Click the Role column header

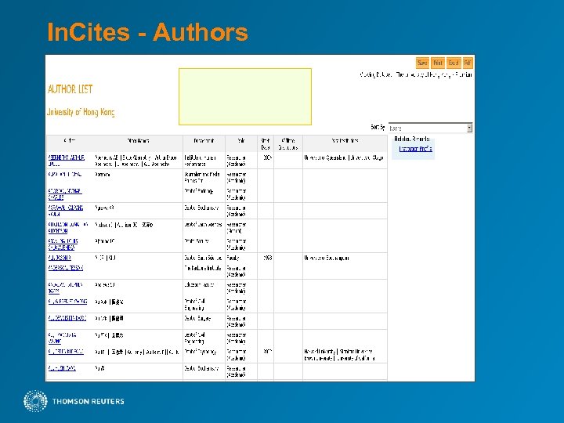pyautogui.click(x=241, y=141)
